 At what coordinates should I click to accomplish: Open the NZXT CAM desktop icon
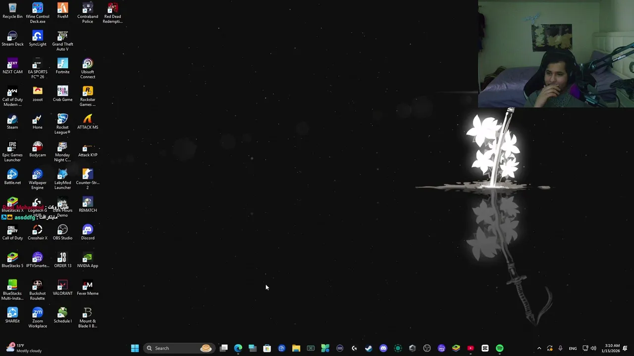click(x=12, y=66)
